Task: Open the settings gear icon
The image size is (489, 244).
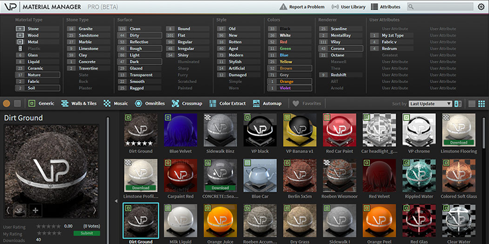Action: [x=481, y=7]
